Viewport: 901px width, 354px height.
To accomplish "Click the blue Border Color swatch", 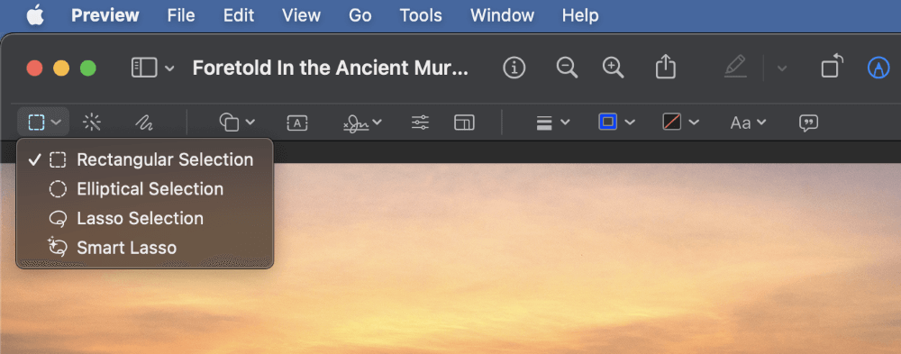I will 608,122.
